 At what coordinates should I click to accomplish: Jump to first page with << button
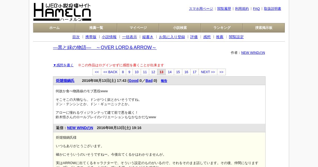[97, 72]
